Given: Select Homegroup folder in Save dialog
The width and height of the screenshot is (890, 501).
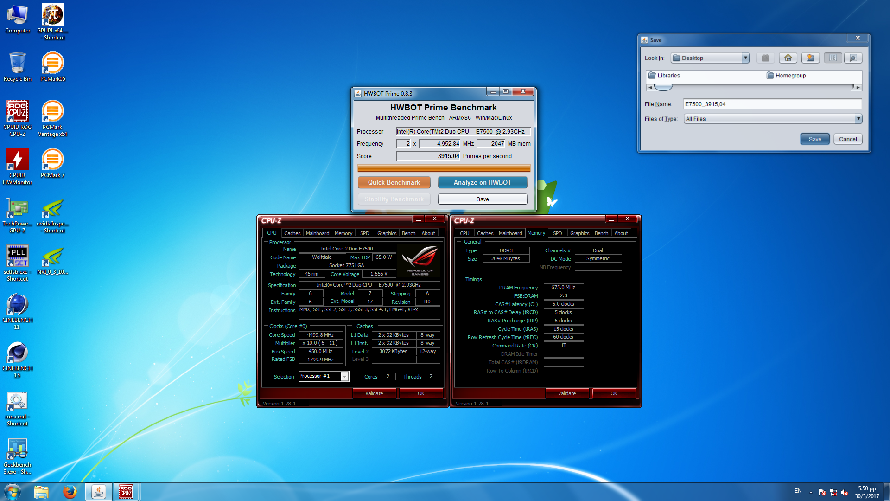Looking at the screenshot, I should point(786,76).
